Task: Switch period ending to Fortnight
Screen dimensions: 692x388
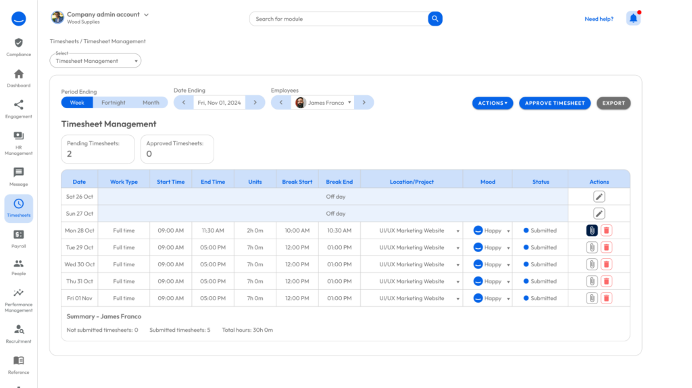Action: 114,103
